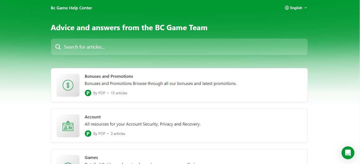
Task: Click the Account Security description text
Action: 143,124
